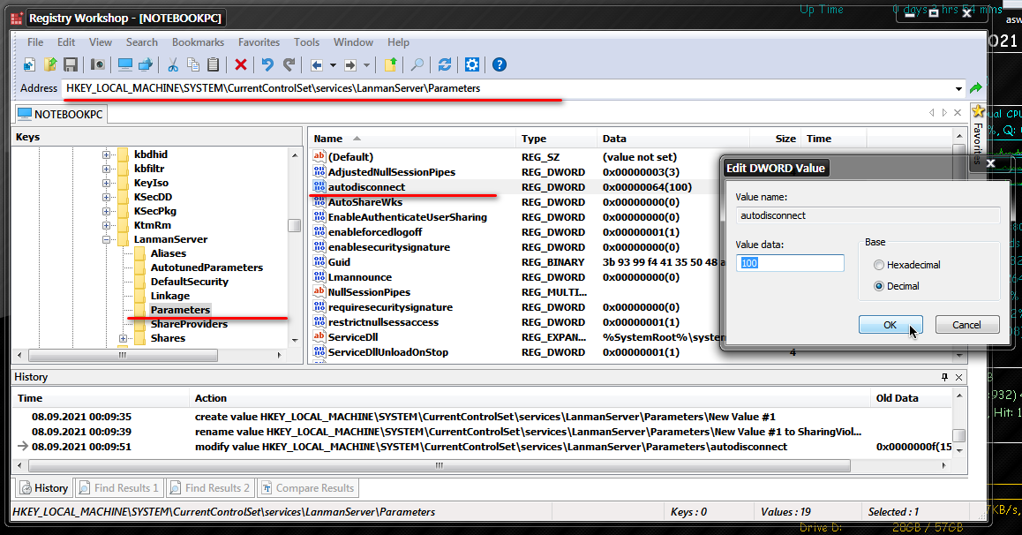Sort values by the Type column header
This screenshot has height=535, width=1022.
tap(556, 138)
